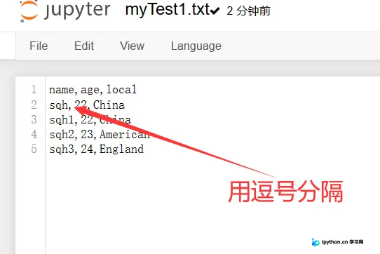Viewport: 380px width, 254px height.
Task: Rename the myTest1.txt filename title
Action: (168, 10)
